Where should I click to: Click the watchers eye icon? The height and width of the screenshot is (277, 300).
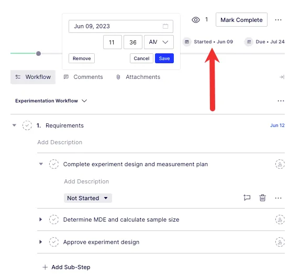click(x=195, y=20)
